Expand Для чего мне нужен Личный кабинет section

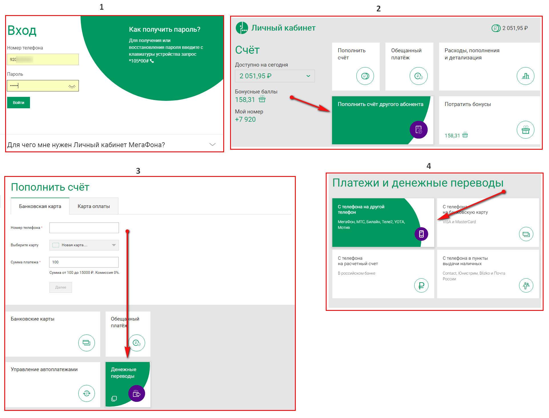tap(212, 145)
